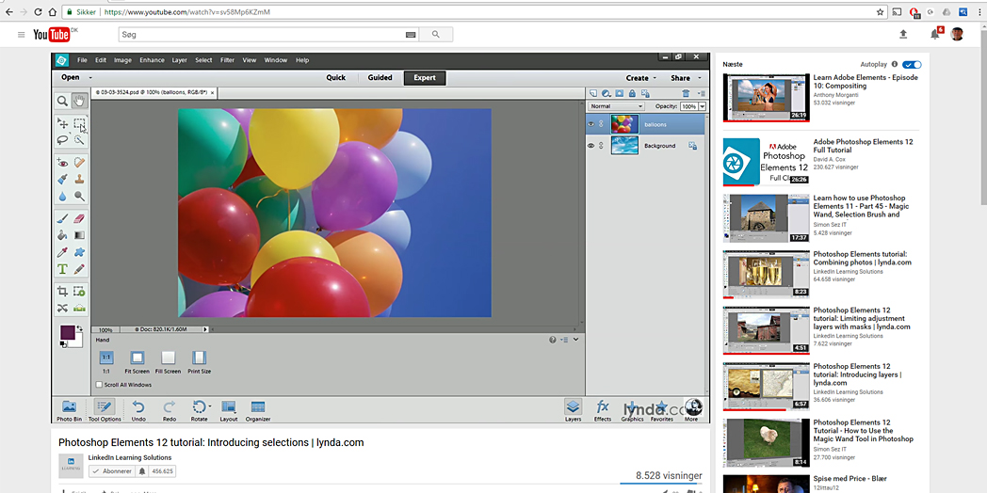Choose the Type text tool

coord(62,269)
